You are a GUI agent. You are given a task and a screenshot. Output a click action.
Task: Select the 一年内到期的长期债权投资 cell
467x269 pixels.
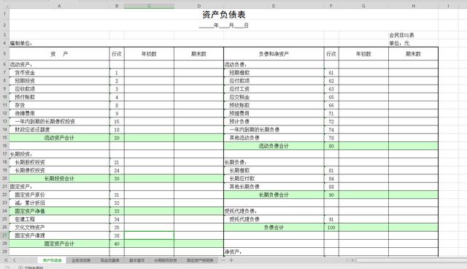click(59, 122)
